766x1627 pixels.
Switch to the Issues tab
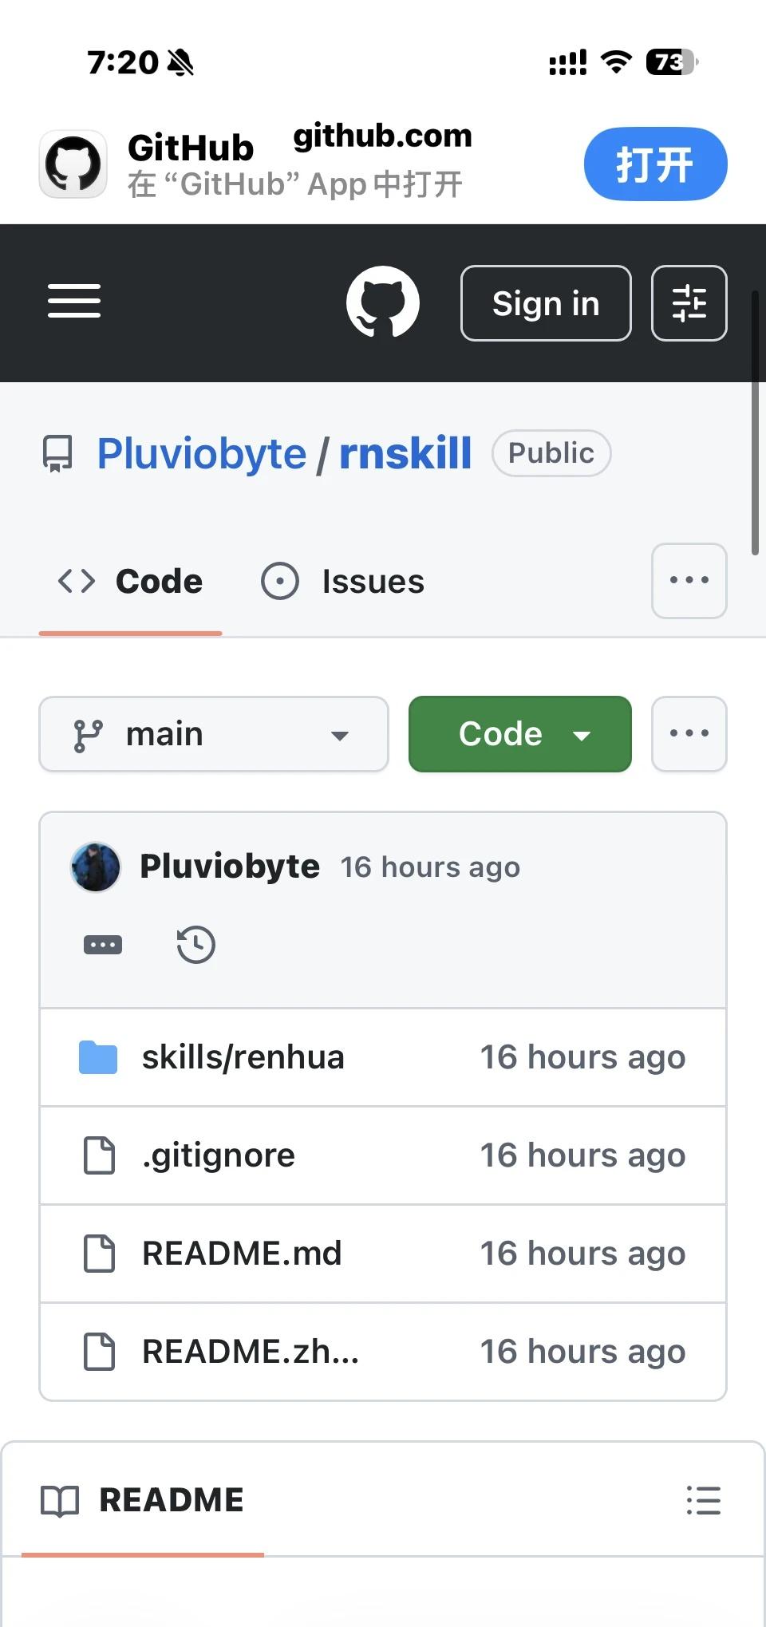[x=343, y=581]
